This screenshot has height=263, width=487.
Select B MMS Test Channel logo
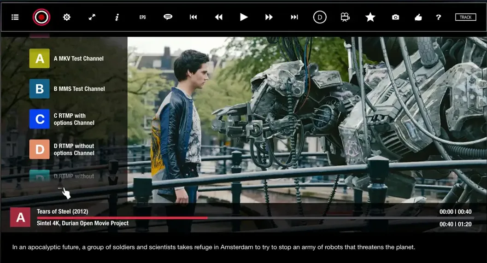tap(40, 89)
